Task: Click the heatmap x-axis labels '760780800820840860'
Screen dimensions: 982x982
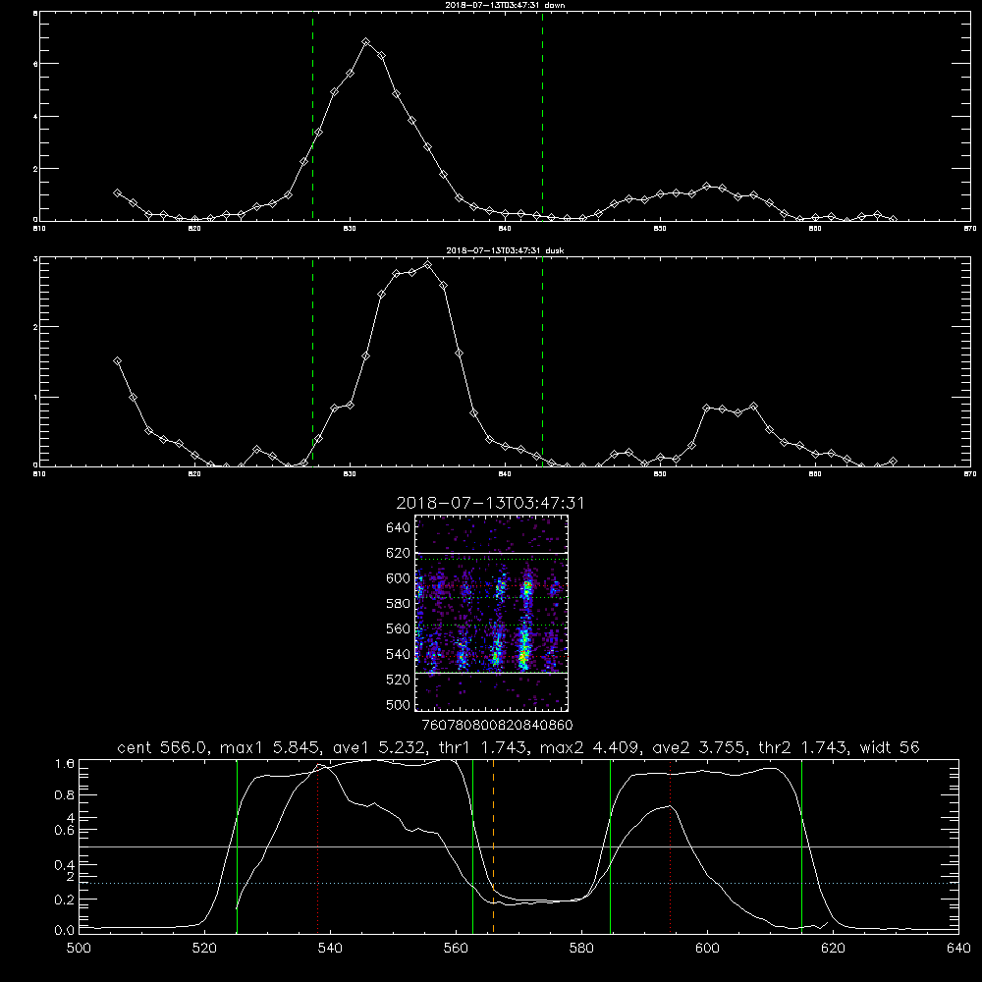Action: click(497, 726)
